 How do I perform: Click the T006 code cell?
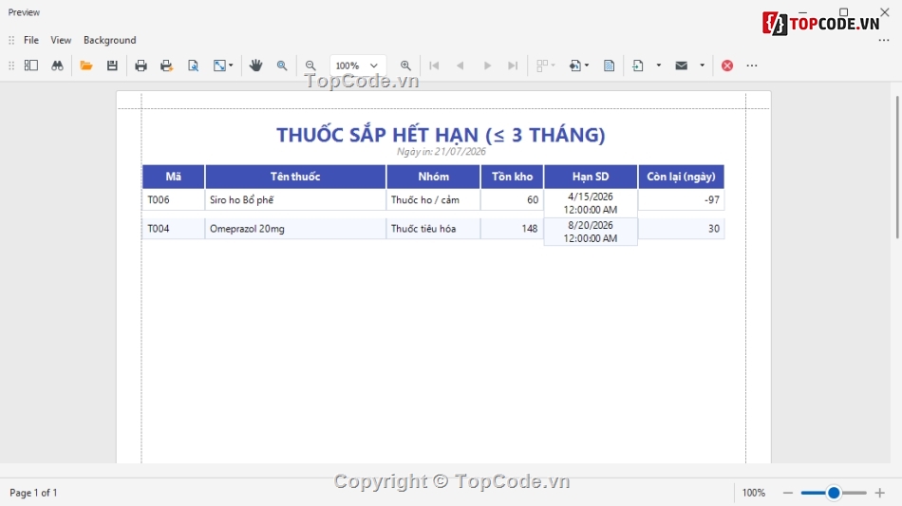click(x=173, y=199)
